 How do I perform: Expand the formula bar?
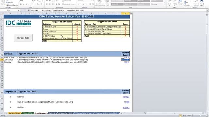pyautogui.click(x=207, y=10)
